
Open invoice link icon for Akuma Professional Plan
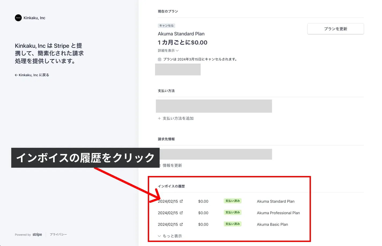coord(181,213)
